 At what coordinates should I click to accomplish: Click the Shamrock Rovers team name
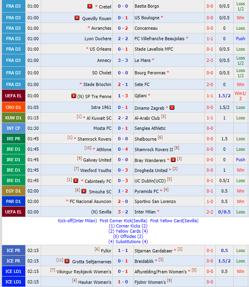click(94, 139)
